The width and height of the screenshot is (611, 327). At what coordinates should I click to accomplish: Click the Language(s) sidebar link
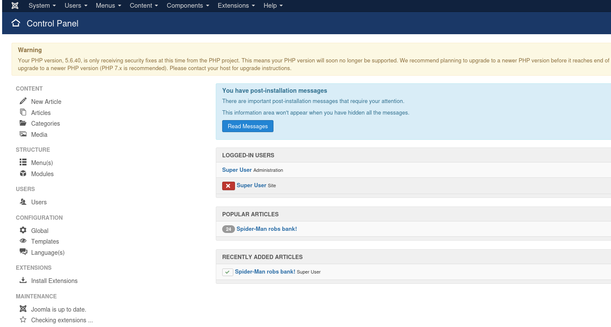pyautogui.click(x=47, y=253)
